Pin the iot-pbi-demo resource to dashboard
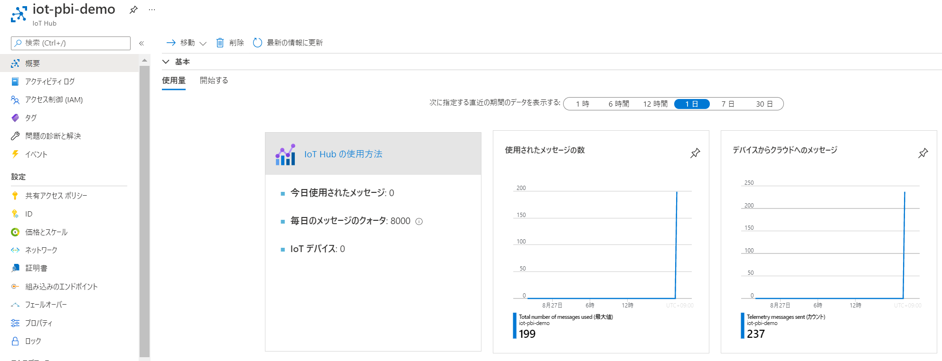942x361 pixels. pos(133,9)
